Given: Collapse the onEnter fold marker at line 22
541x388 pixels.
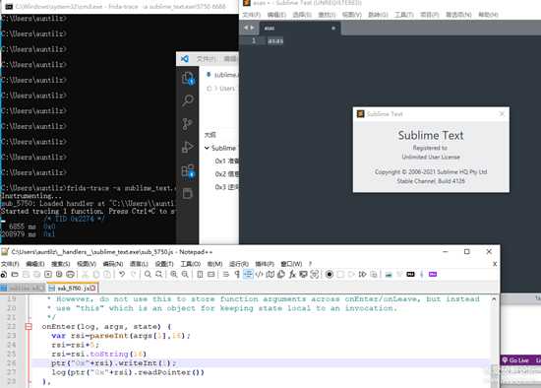Looking at the screenshot, I should [x=29, y=327].
